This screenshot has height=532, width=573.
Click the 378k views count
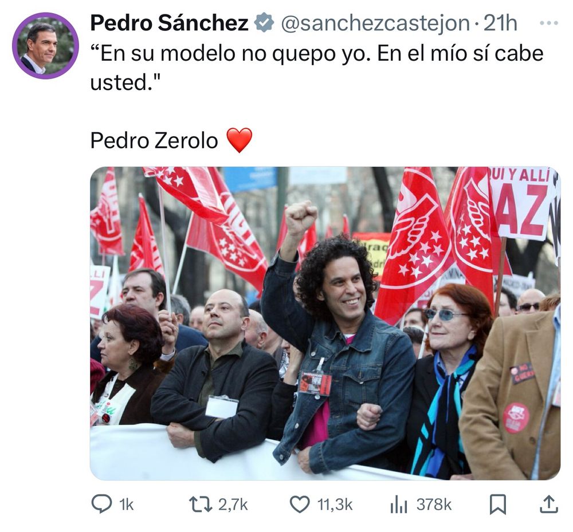point(434,505)
